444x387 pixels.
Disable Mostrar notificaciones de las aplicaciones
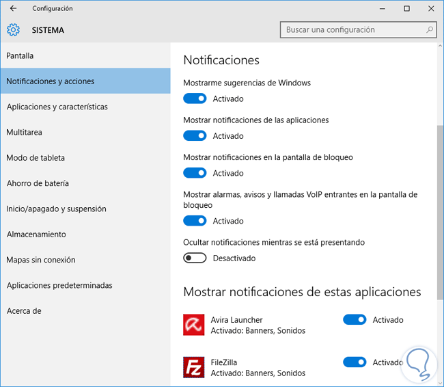(x=195, y=136)
